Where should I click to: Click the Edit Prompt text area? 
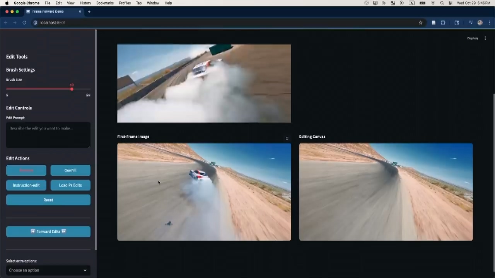pos(48,135)
